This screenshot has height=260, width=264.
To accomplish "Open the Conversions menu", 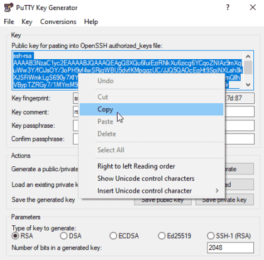I will click(58, 21).
